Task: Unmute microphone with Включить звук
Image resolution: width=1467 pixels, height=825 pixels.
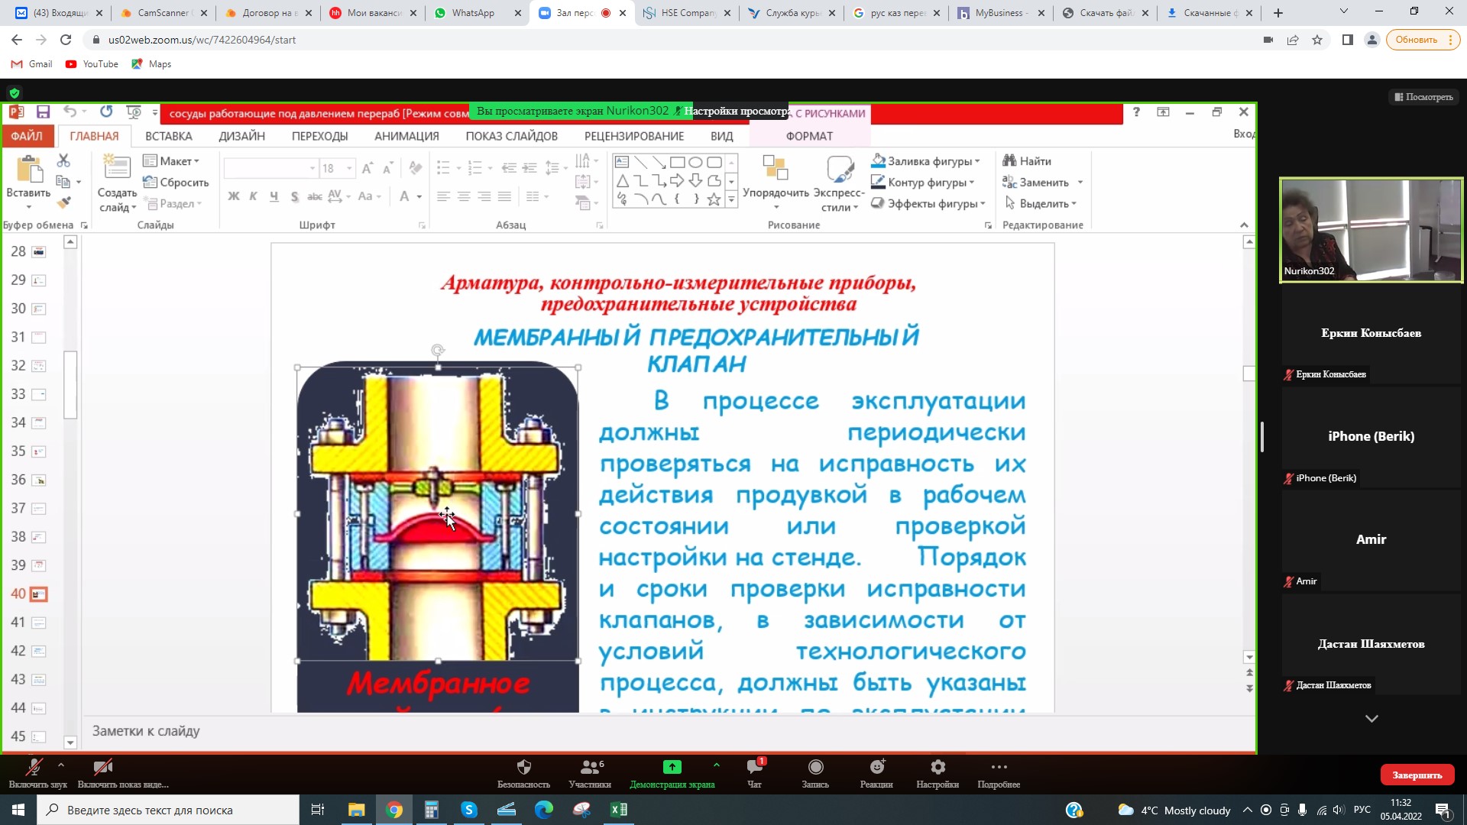Action: (x=34, y=767)
